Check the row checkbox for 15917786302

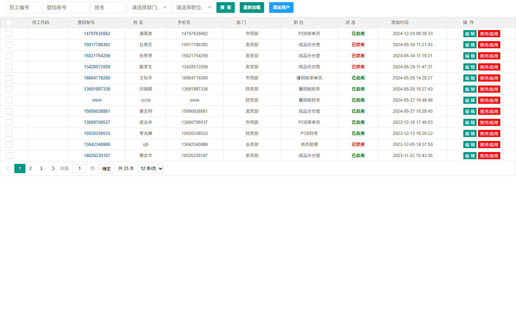pyautogui.click(x=9, y=45)
